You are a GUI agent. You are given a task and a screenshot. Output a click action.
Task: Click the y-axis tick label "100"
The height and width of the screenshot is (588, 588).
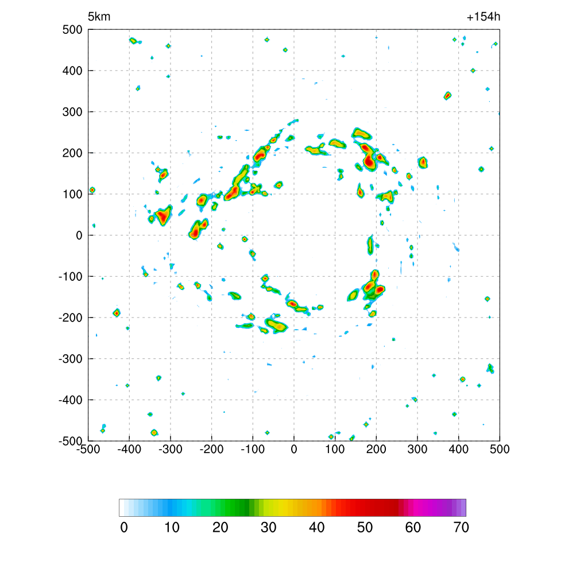pos(72,194)
